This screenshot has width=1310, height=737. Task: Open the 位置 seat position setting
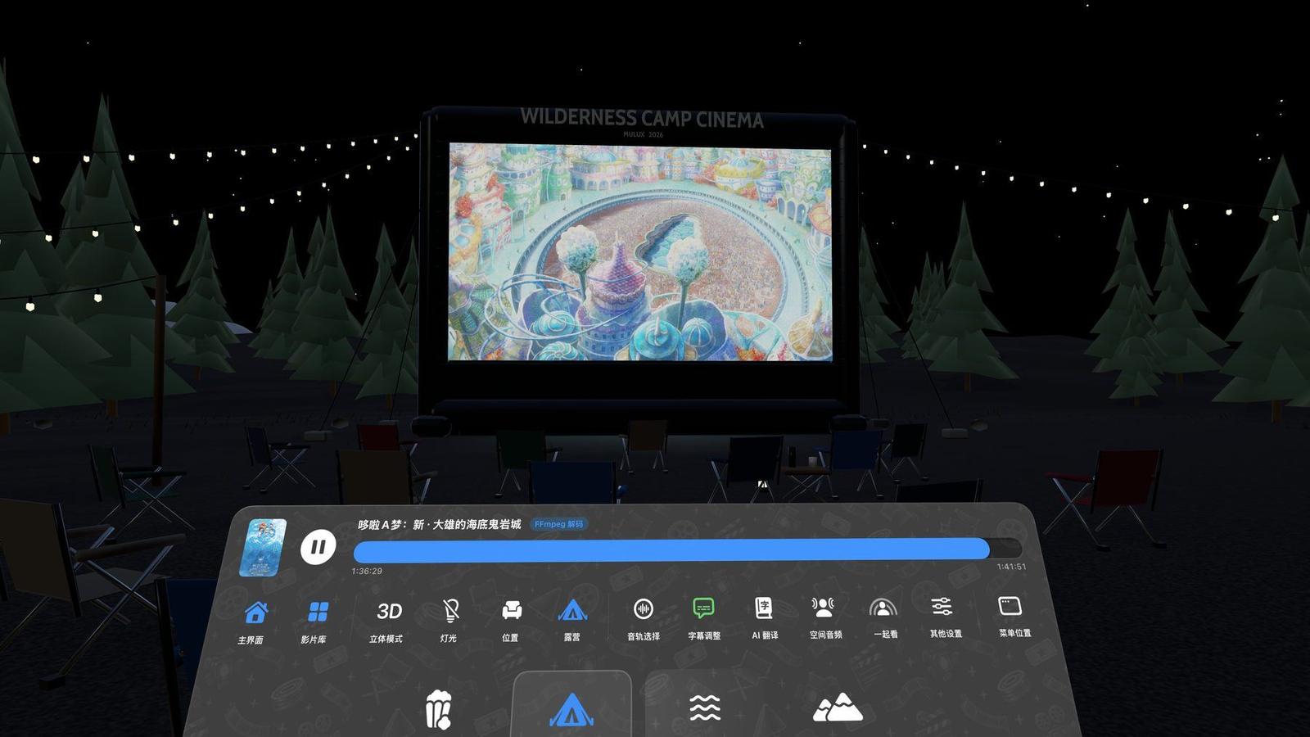coord(512,620)
